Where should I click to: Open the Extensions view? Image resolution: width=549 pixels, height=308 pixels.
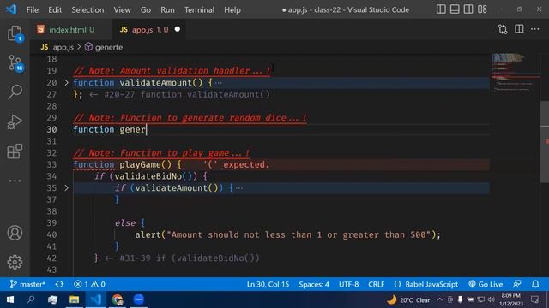pos(15,151)
